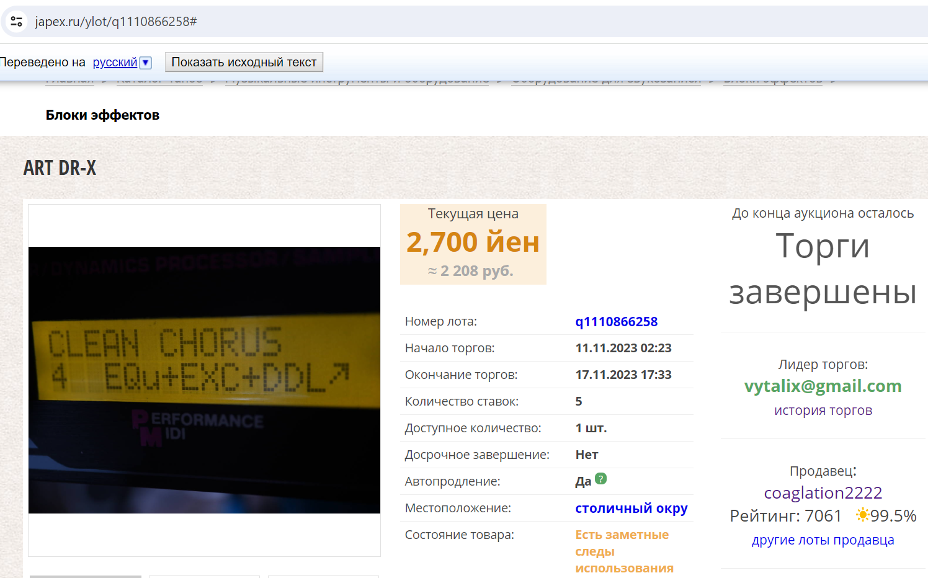Click the 'Количество ставок' value 5
Image resolution: width=928 pixels, height=578 pixels.
[x=579, y=401]
